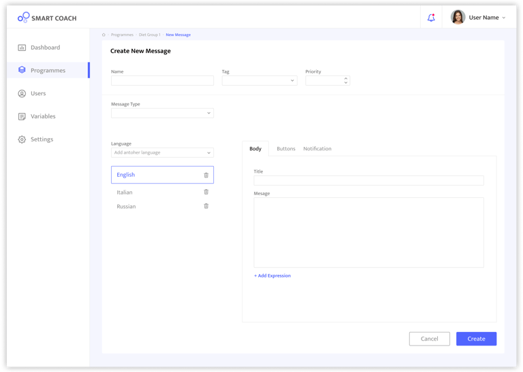Click the user profile avatar
The width and height of the screenshot is (523, 372).
[458, 18]
